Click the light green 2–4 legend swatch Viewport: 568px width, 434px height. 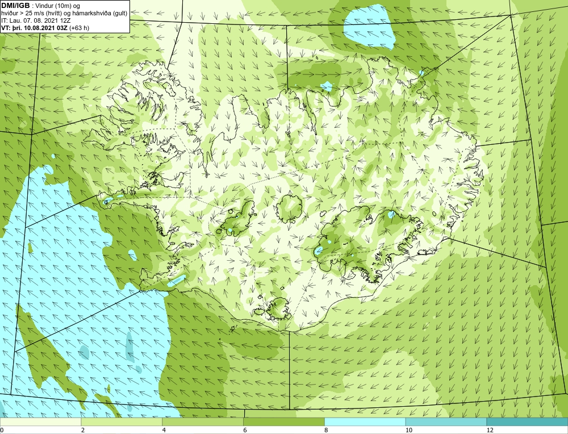[x=122, y=422]
